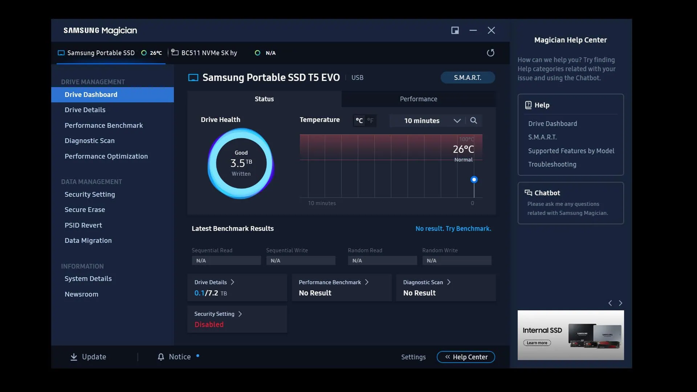Click the BC511 NVMe drive icon
The height and width of the screenshot is (392, 697).
(x=175, y=52)
